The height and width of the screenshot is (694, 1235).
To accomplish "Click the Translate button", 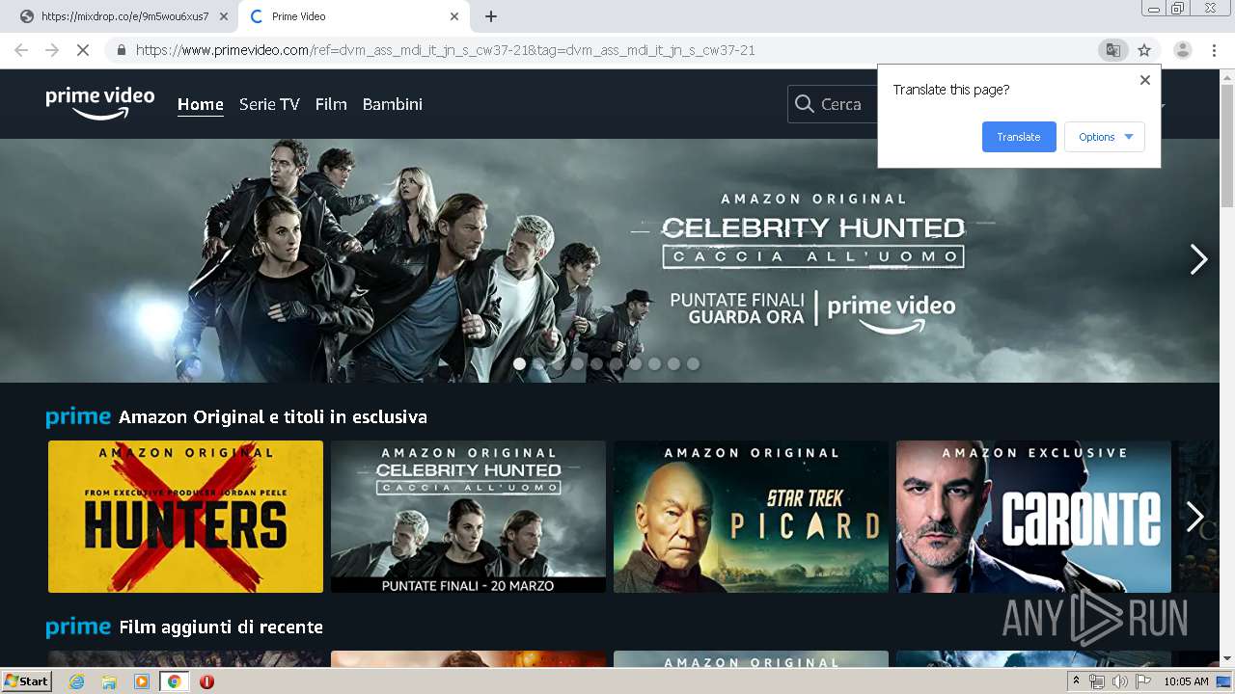I will pos(1019,137).
